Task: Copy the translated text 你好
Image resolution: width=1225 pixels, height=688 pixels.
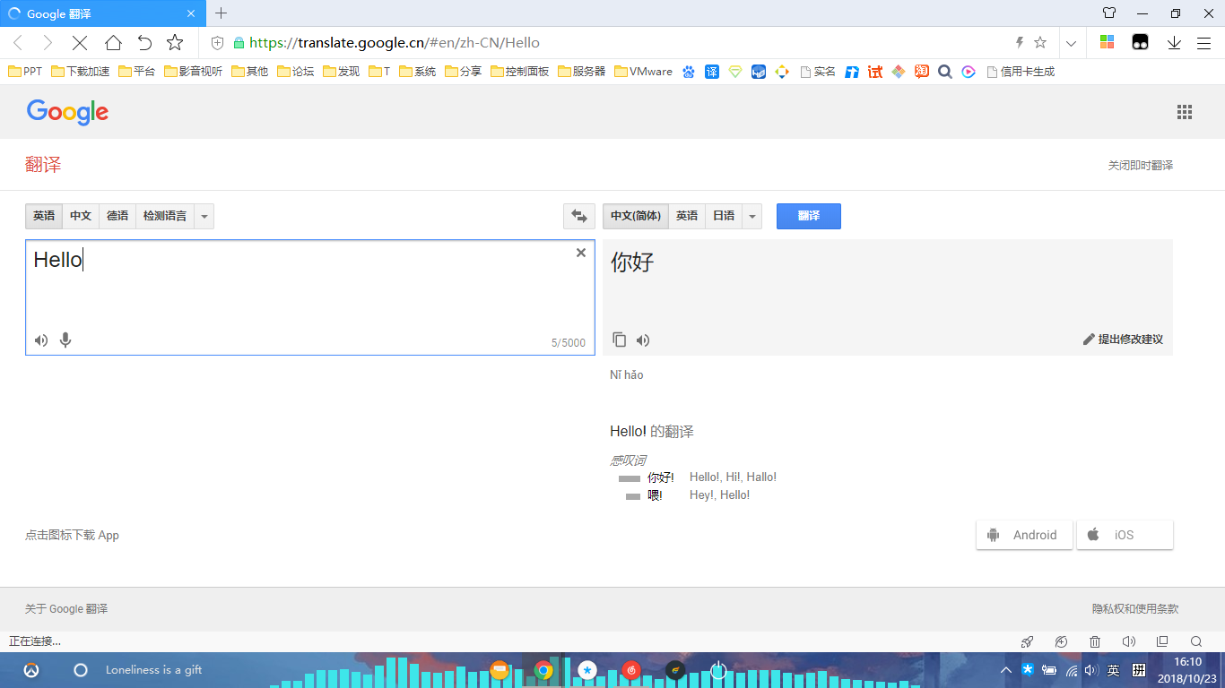Action: (620, 340)
